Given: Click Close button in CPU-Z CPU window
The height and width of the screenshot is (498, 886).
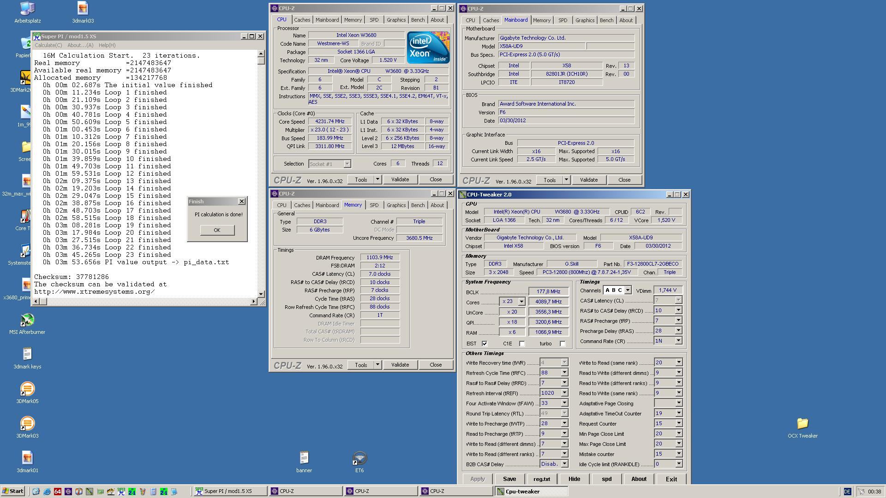Looking at the screenshot, I should click(x=435, y=179).
